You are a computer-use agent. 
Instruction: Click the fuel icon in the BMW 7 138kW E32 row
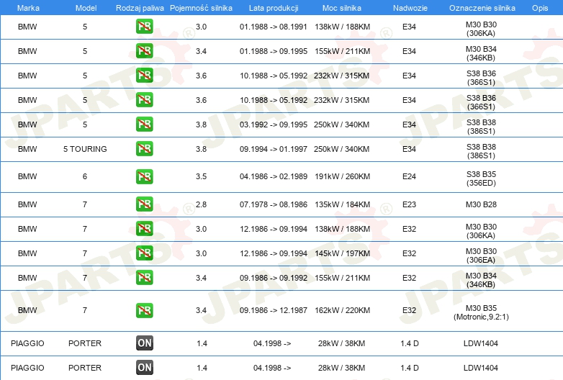click(x=144, y=229)
